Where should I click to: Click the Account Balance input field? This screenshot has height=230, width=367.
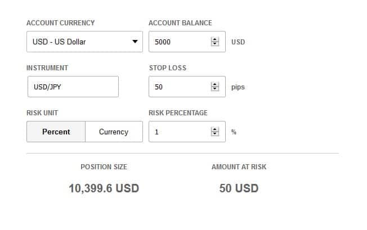tap(179, 42)
